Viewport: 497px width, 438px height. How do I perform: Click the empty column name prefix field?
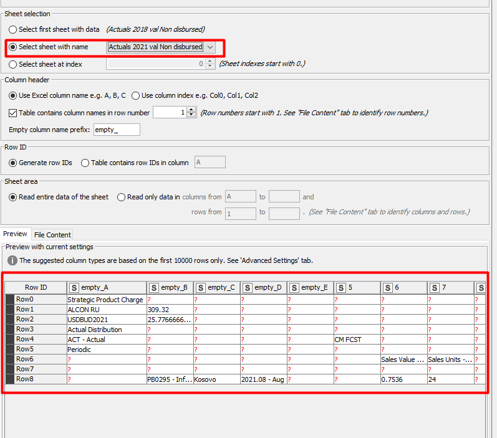117,130
